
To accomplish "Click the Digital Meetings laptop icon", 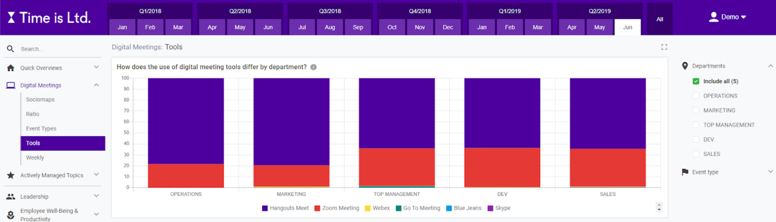I will [11, 85].
